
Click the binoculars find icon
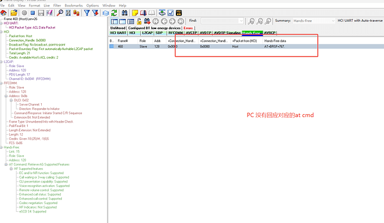pyautogui.click(x=125, y=13)
